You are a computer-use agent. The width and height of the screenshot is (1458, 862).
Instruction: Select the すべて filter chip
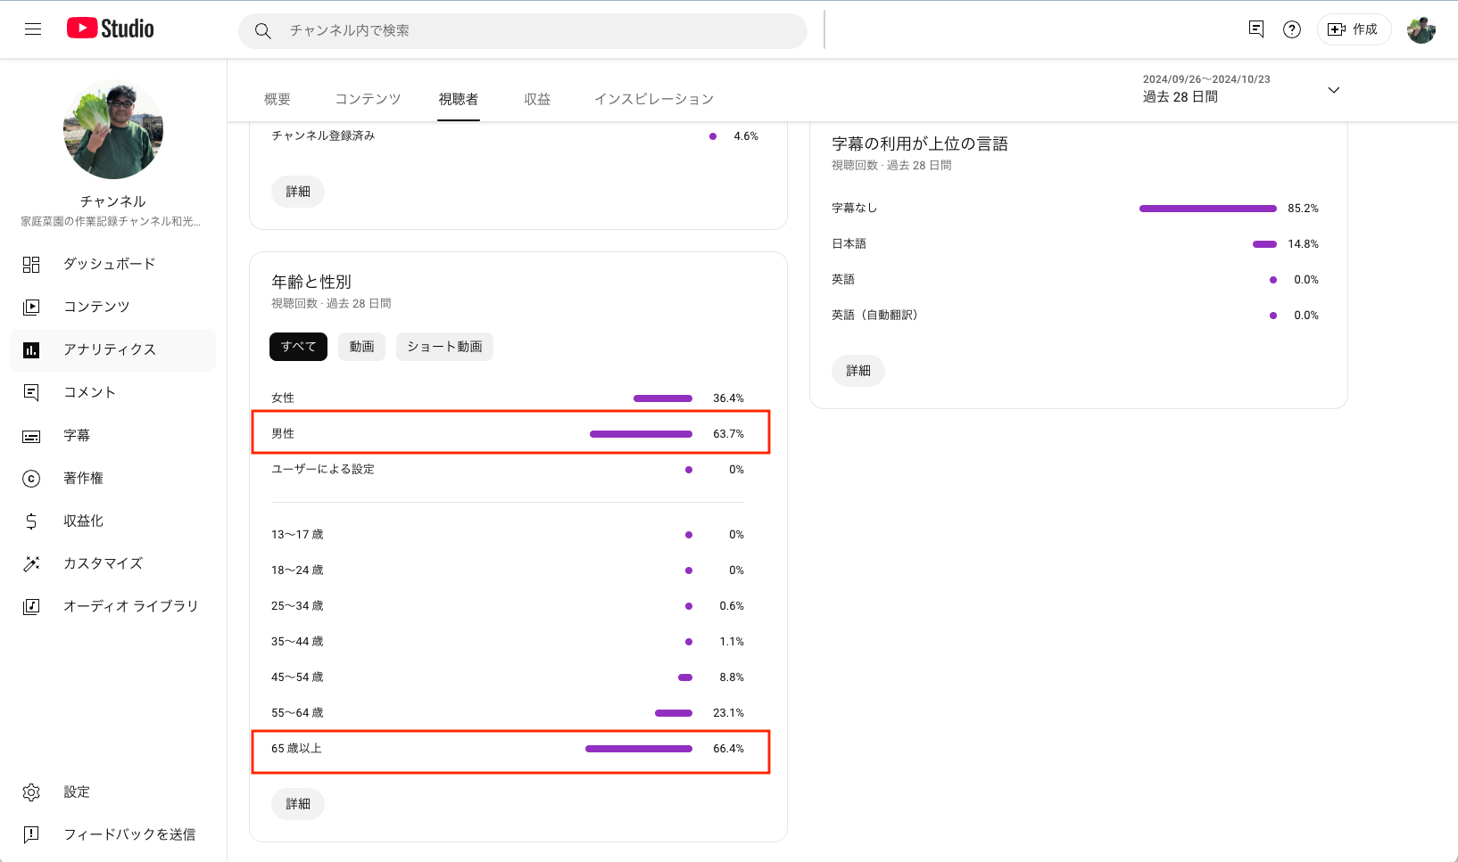[298, 347]
